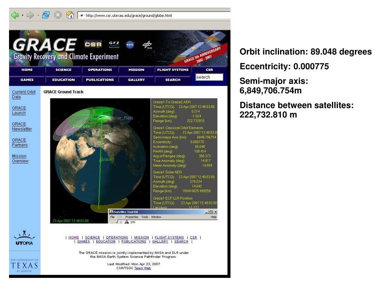This screenshot has width=385, height=288.
Task: Click footer MISSION link
Action: coord(141,237)
